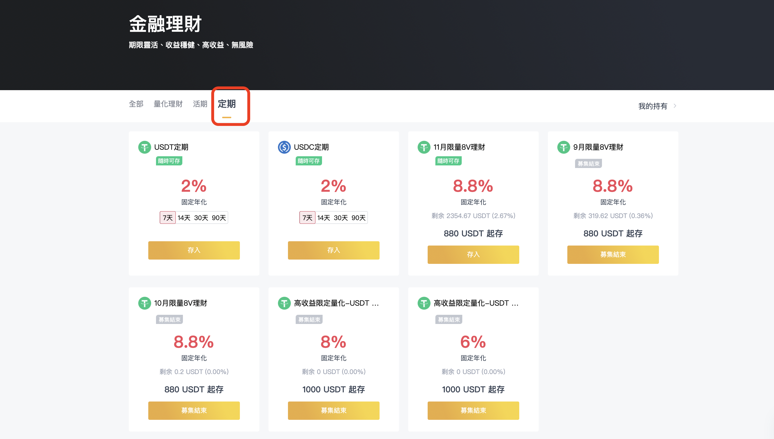
Task: Click the USDC coin icon on USDC定期 card
Action: (x=284, y=147)
